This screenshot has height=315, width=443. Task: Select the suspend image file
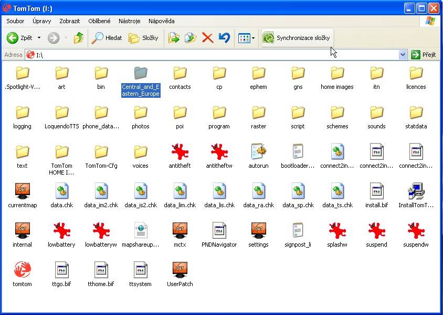pyautogui.click(x=376, y=235)
